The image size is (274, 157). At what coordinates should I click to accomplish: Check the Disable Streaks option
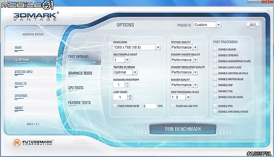[215, 55]
